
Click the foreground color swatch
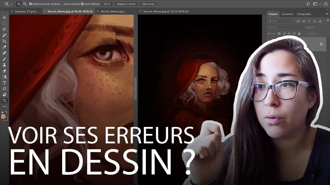(3, 116)
